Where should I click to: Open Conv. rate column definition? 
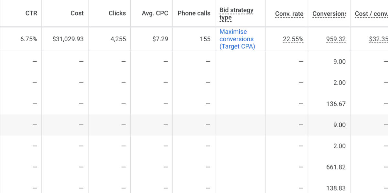(289, 13)
